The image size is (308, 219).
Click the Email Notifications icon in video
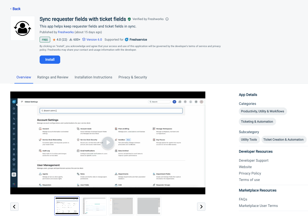click(78, 151)
